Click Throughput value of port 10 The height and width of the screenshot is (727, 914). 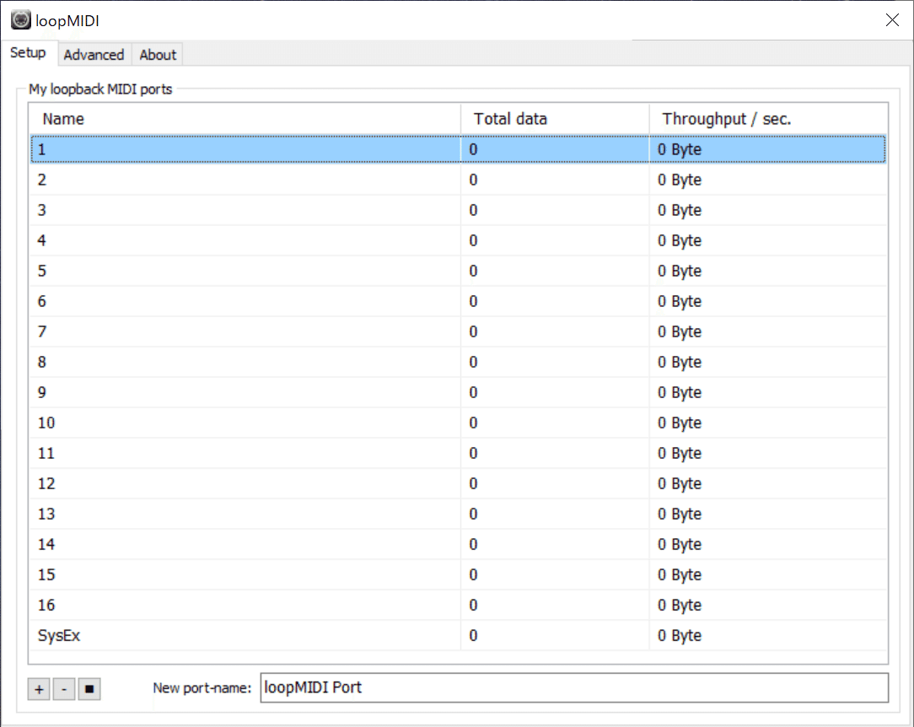(680, 423)
